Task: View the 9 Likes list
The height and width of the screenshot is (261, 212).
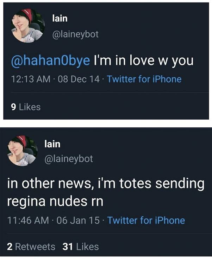Action: (x=26, y=107)
